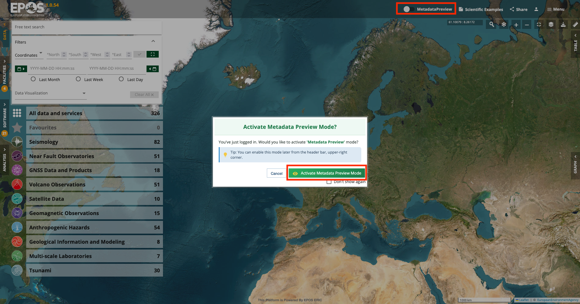Toggle the MetadataPreview switch in header
Viewport: 580px width, 304px height.
point(408,9)
